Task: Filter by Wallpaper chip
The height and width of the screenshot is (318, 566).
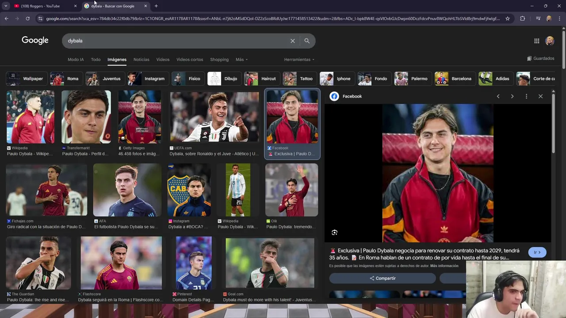Action: [26, 79]
